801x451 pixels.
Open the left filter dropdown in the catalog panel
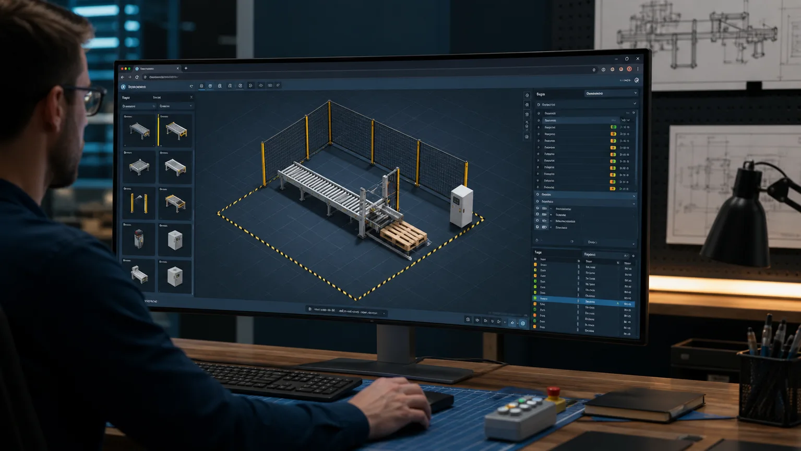tap(139, 106)
